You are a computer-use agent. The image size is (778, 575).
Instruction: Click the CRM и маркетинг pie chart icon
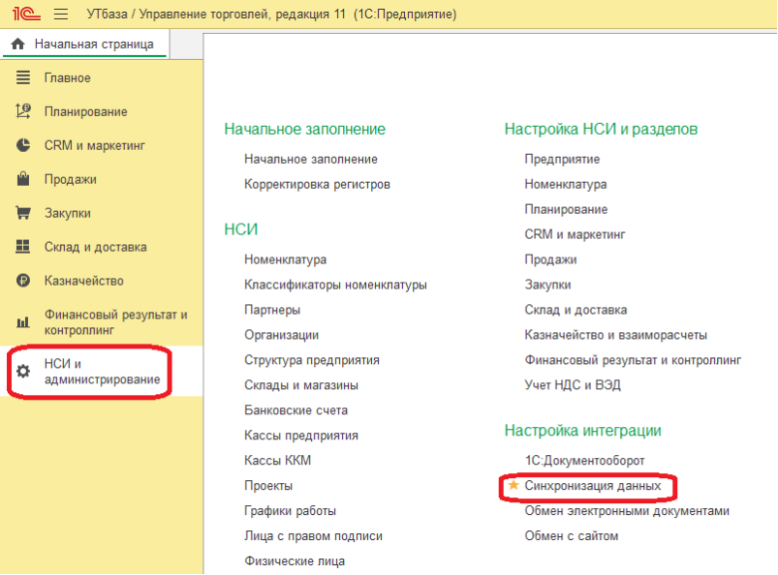24,145
